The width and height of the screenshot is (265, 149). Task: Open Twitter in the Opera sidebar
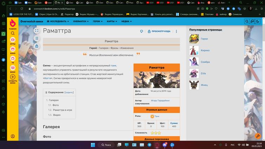click(x=4, y=60)
